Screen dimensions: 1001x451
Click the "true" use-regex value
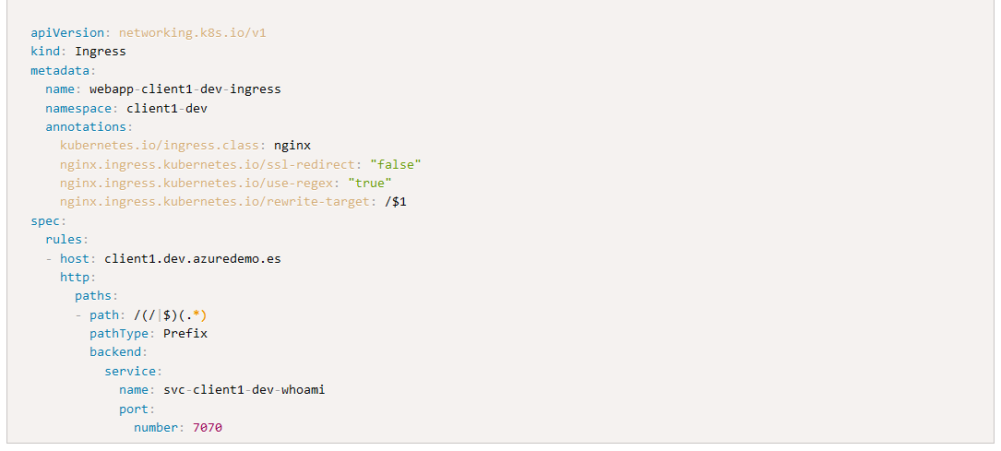[370, 184]
